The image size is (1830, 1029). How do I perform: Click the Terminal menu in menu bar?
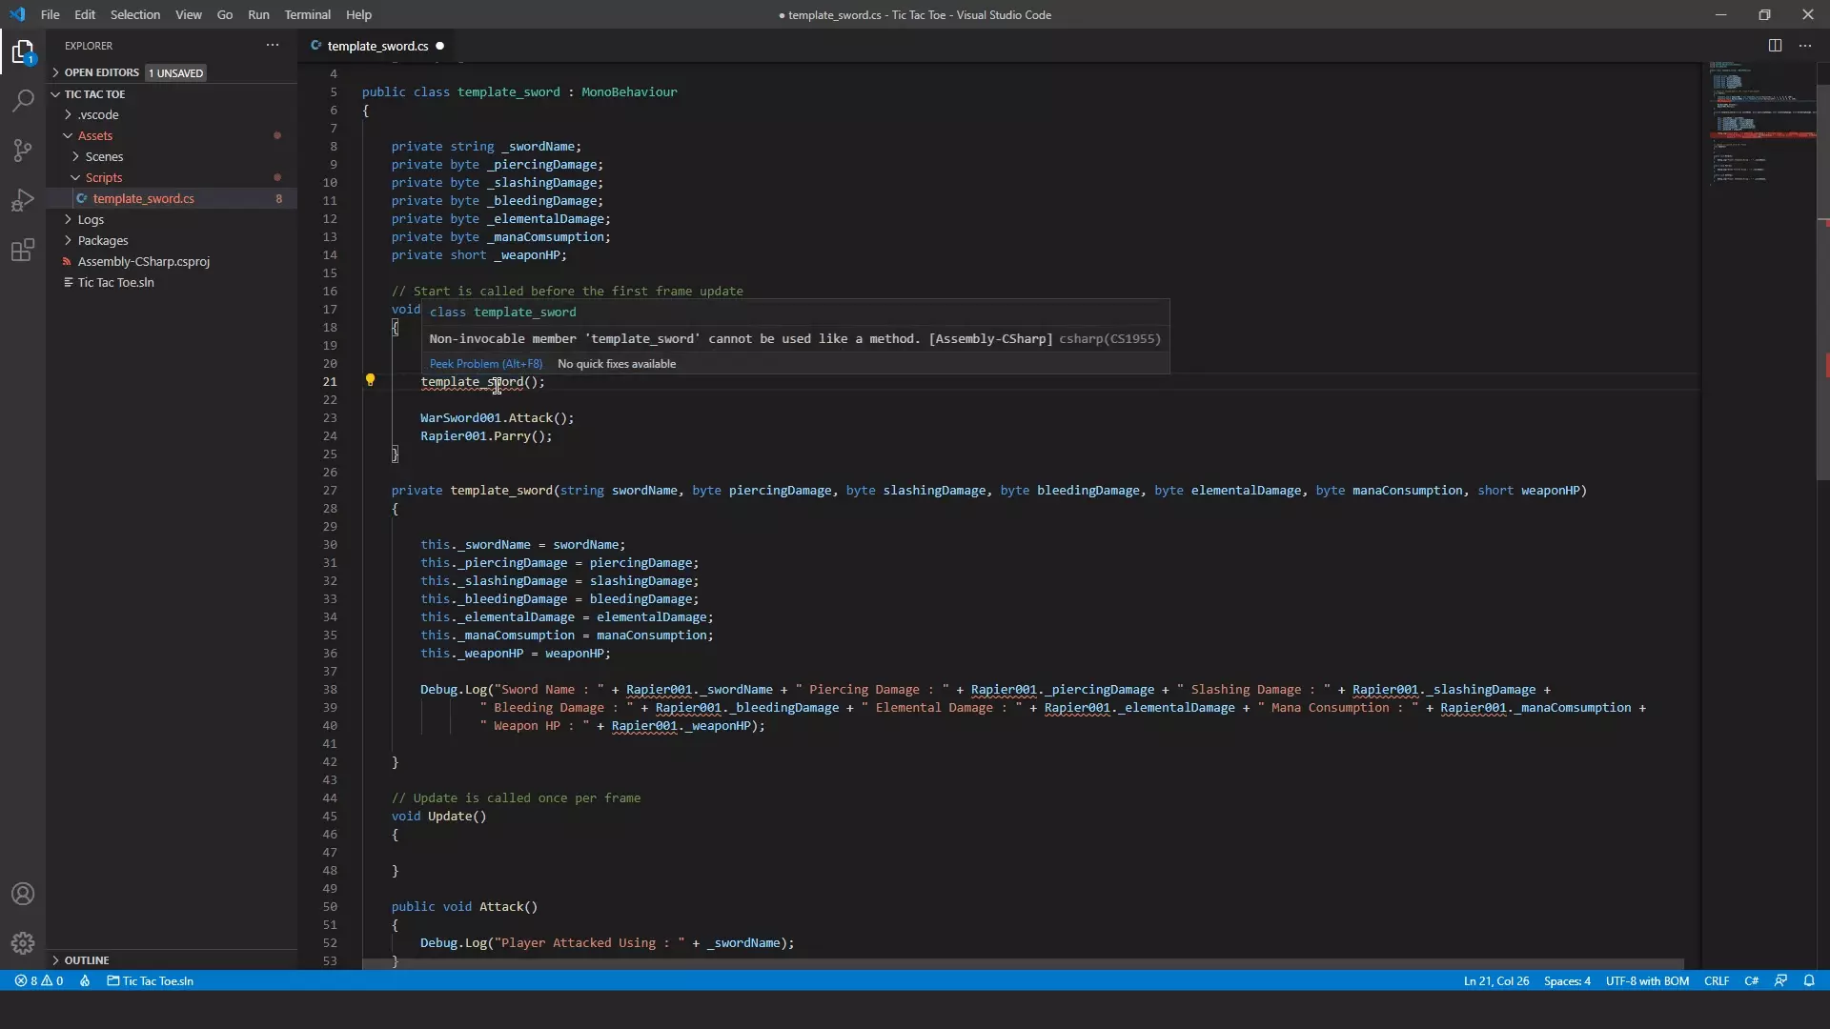pos(308,14)
